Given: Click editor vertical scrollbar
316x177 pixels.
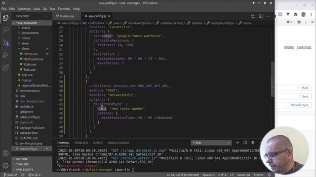Looking at the screenshot, I should tap(273, 79).
